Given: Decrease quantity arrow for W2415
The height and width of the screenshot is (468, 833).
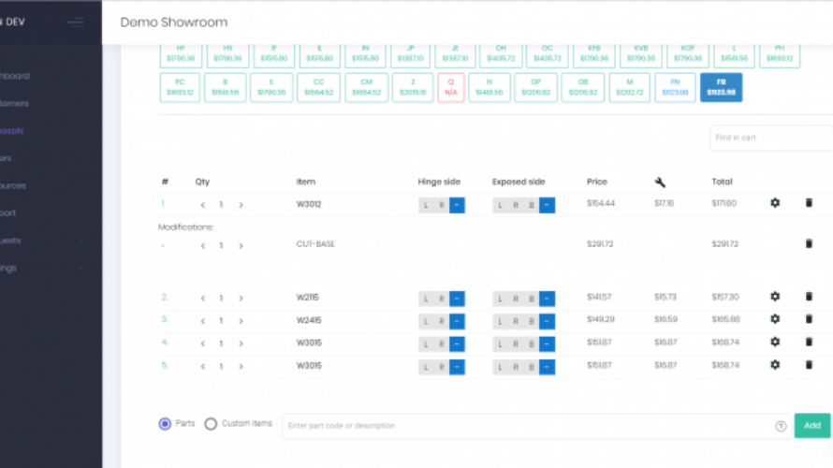Looking at the screenshot, I should [x=203, y=321].
